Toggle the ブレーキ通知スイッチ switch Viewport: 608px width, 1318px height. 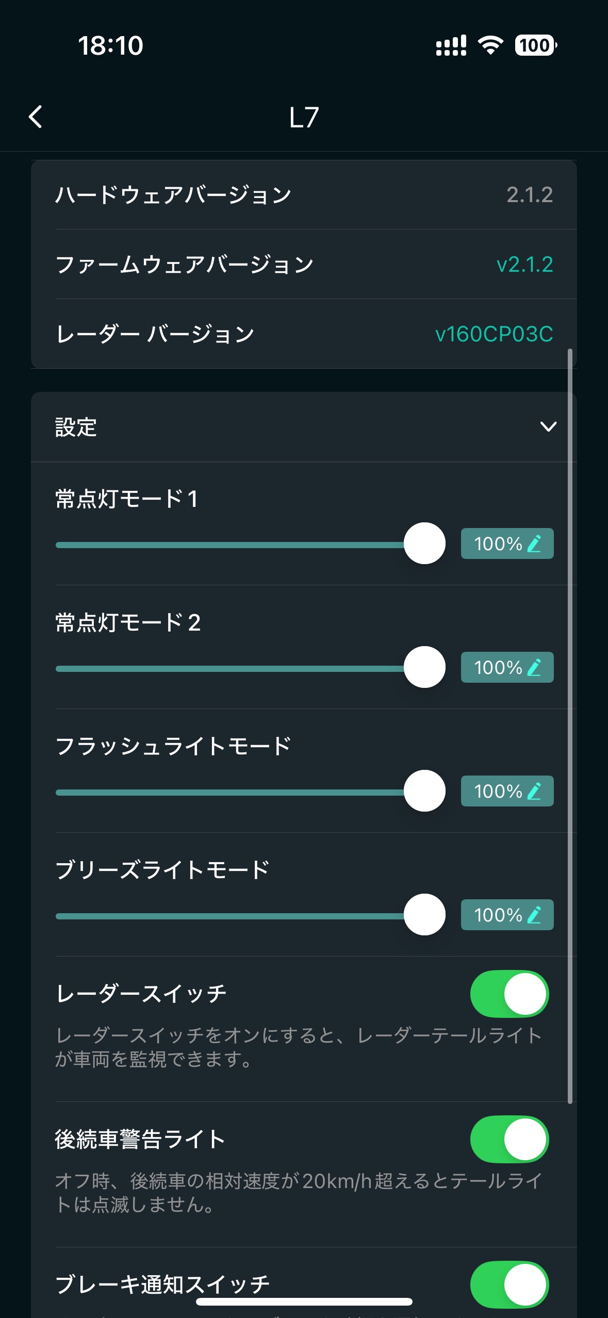click(x=510, y=1284)
